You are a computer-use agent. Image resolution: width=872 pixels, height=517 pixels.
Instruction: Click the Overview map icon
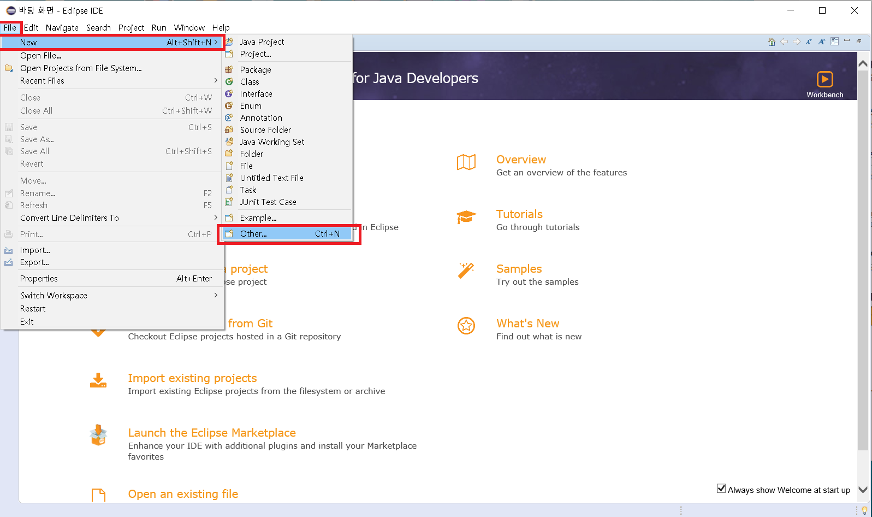tap(466, 162)
